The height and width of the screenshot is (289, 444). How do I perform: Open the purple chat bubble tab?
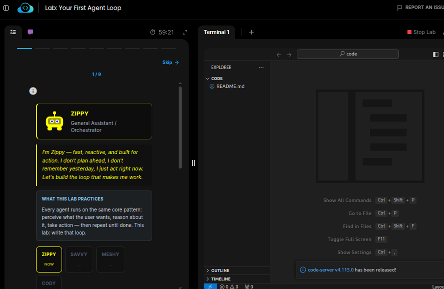coord(31,32)
